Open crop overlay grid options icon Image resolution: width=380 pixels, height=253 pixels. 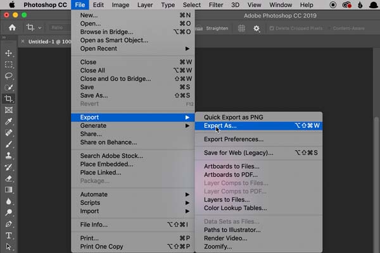point(242,28)
